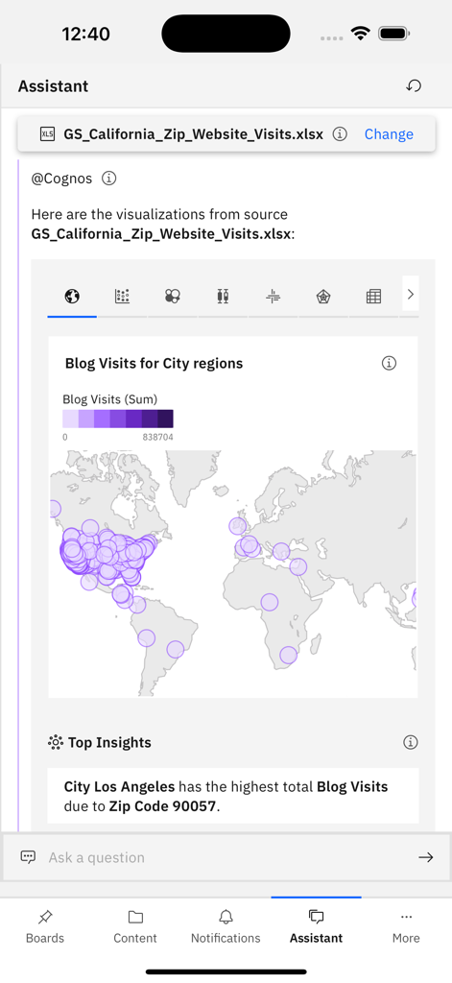Open the Content tab
The image size is (452, 983).
135,927
